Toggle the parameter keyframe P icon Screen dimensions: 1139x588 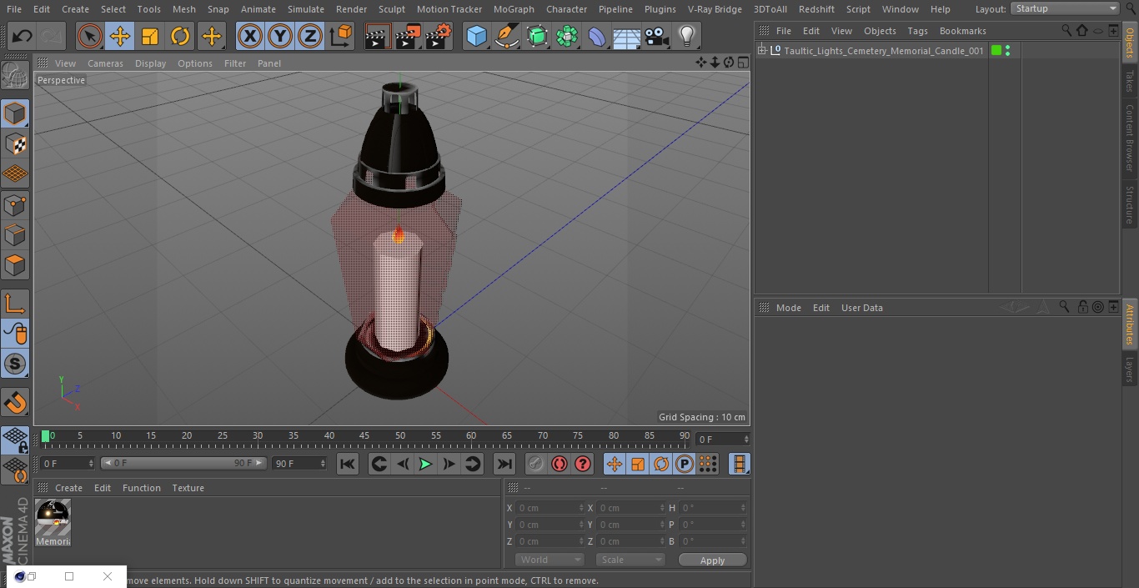point(685,464)
